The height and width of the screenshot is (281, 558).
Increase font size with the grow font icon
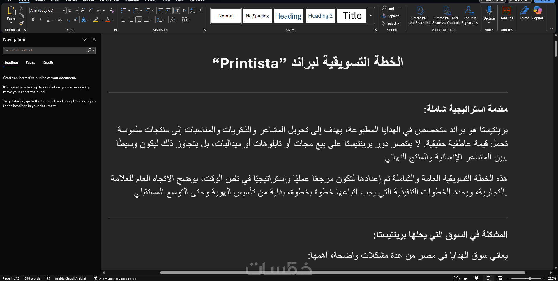click(x=83, y=10)
